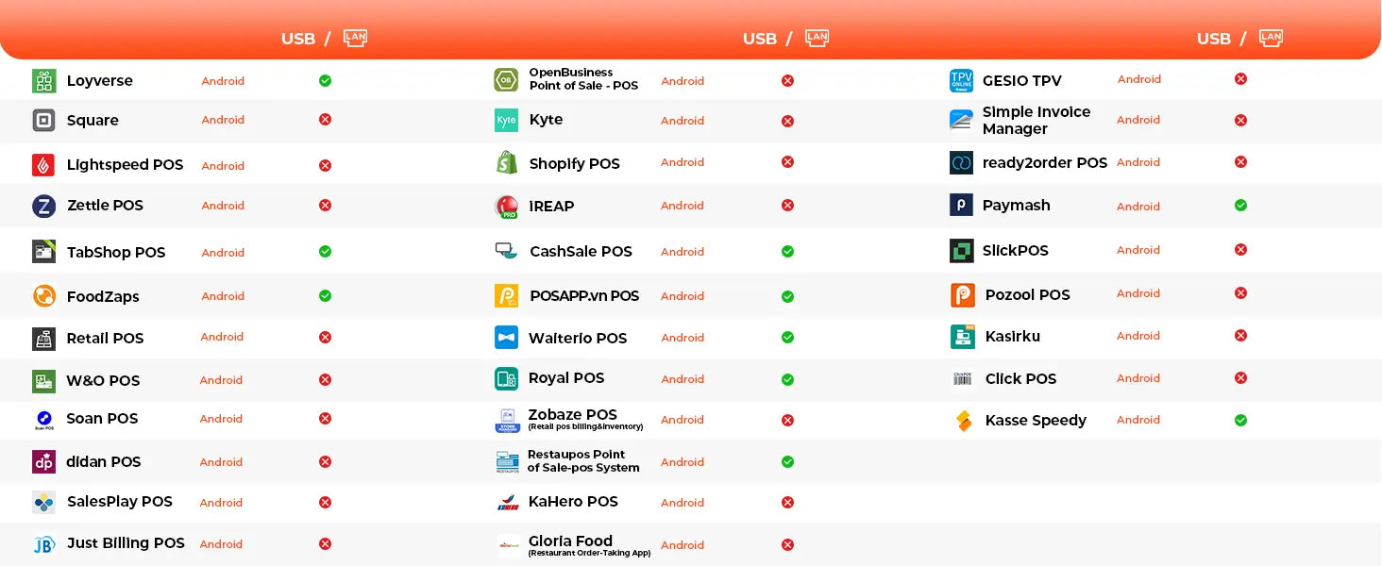Image resolution: width=1382 pixels, height=566 pixels.
Task: Click the GESIO TPV icon
Action: (x=961, y=81)
